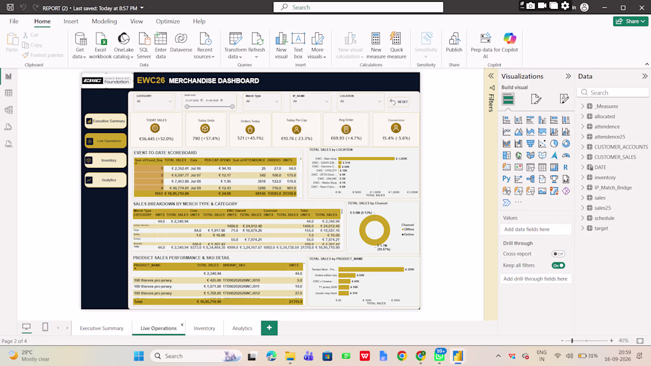The width and height of the screenshot is (651, 366).
Task: Insert a New visual
Action: coord(281,46)
